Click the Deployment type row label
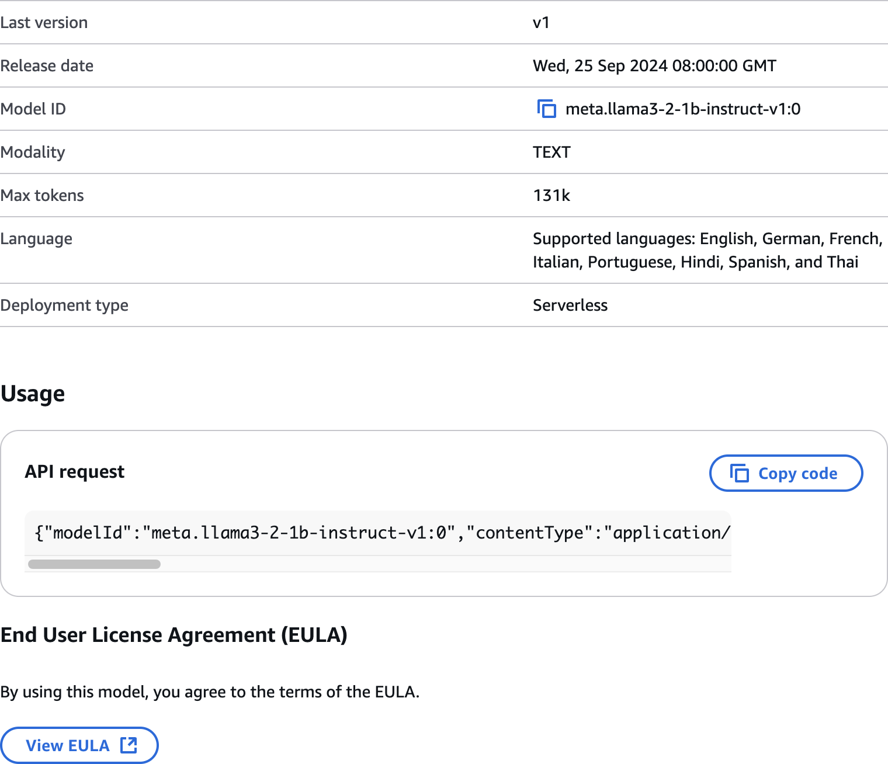Viewport: 888px width, 764px height. pyautogui.click(x=64, y=305)
